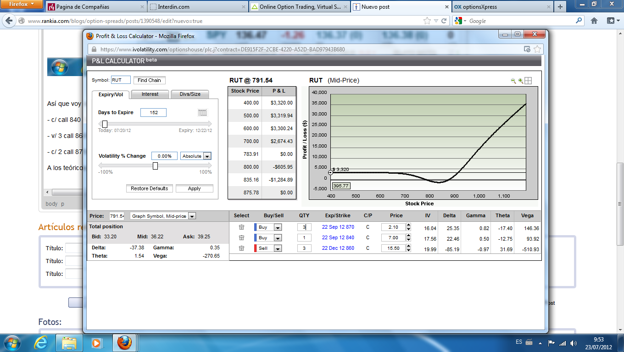
Task: Expand the Absolute volatility type dropdown
Action: click(x=207, y=156)
